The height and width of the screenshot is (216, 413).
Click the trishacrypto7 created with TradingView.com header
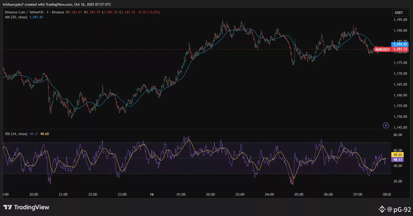pos(57,4)
